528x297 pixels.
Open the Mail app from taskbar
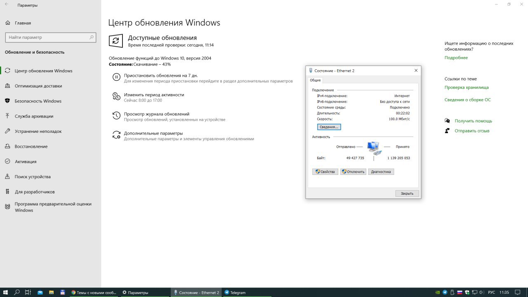[x=40, y=292]
